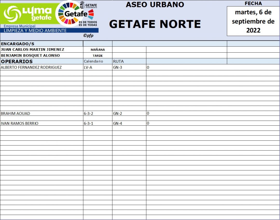
Task: Click the TARDE shift cell
Action: coord(98,56)
